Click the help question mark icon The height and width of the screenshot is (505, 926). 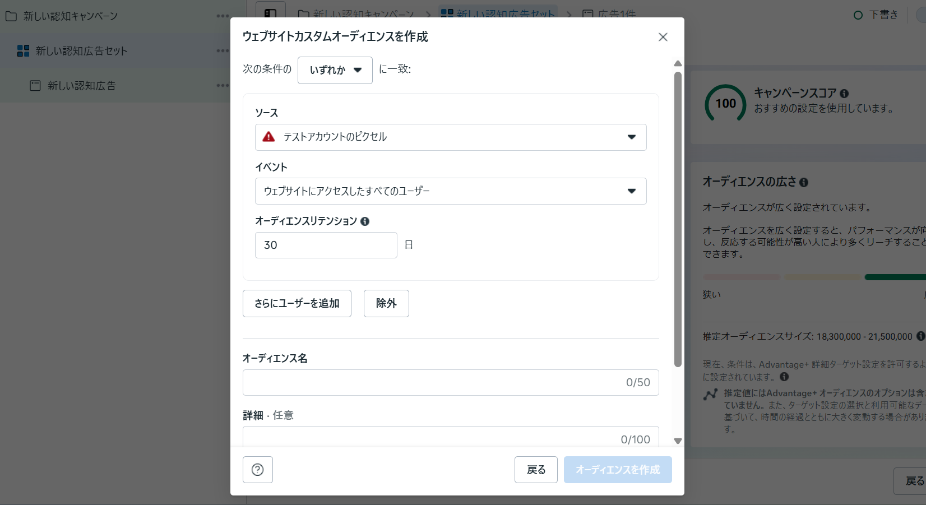coord(257,470)
